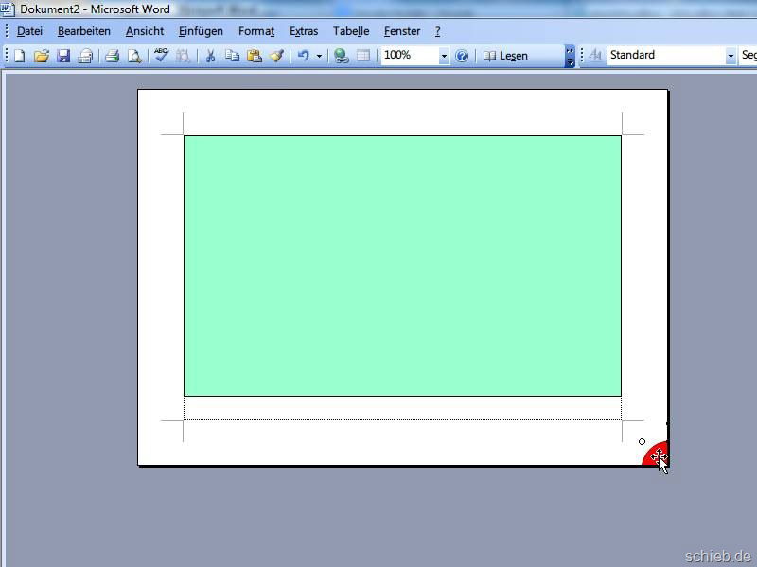
Task: Open the Tabelle menu
Action: [x=351, y=31]
